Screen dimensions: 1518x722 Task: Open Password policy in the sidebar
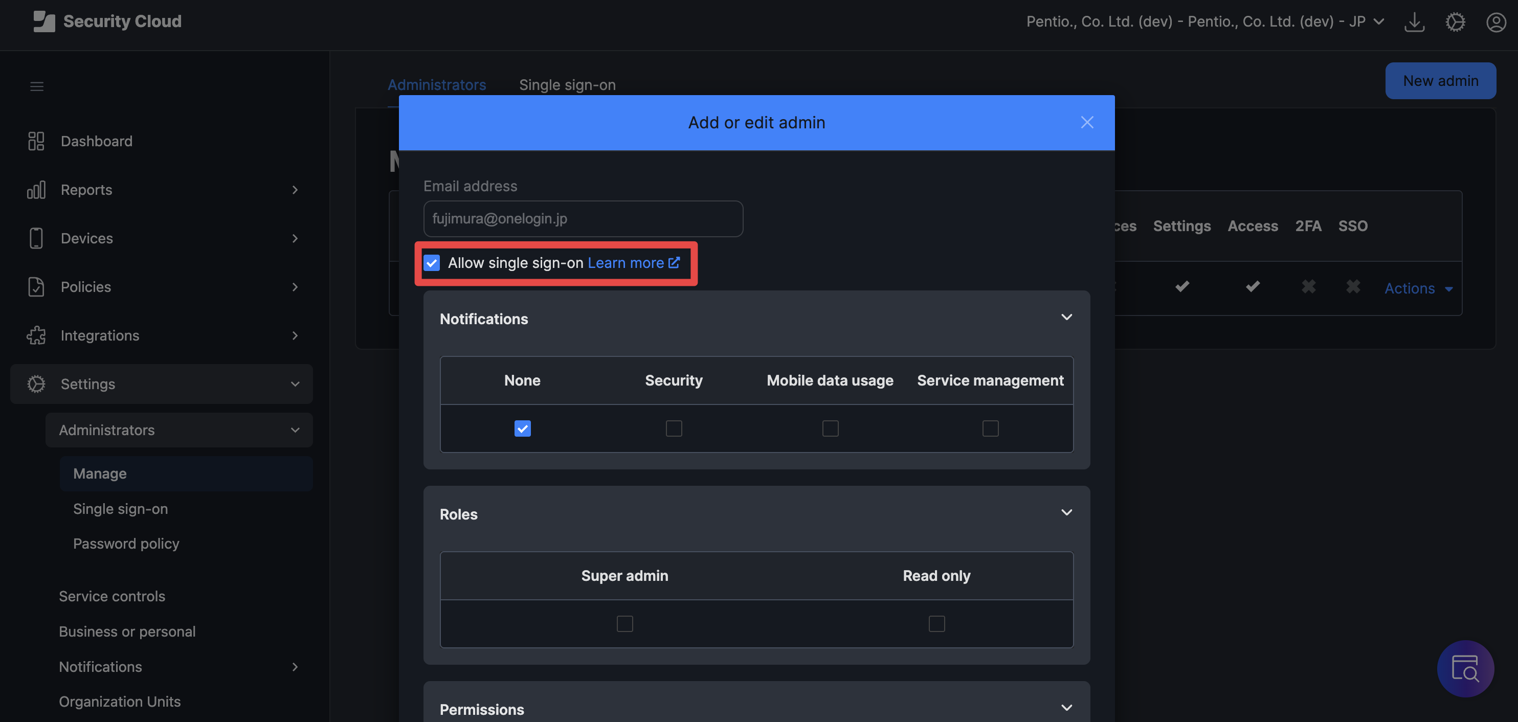tap(126, 544)
